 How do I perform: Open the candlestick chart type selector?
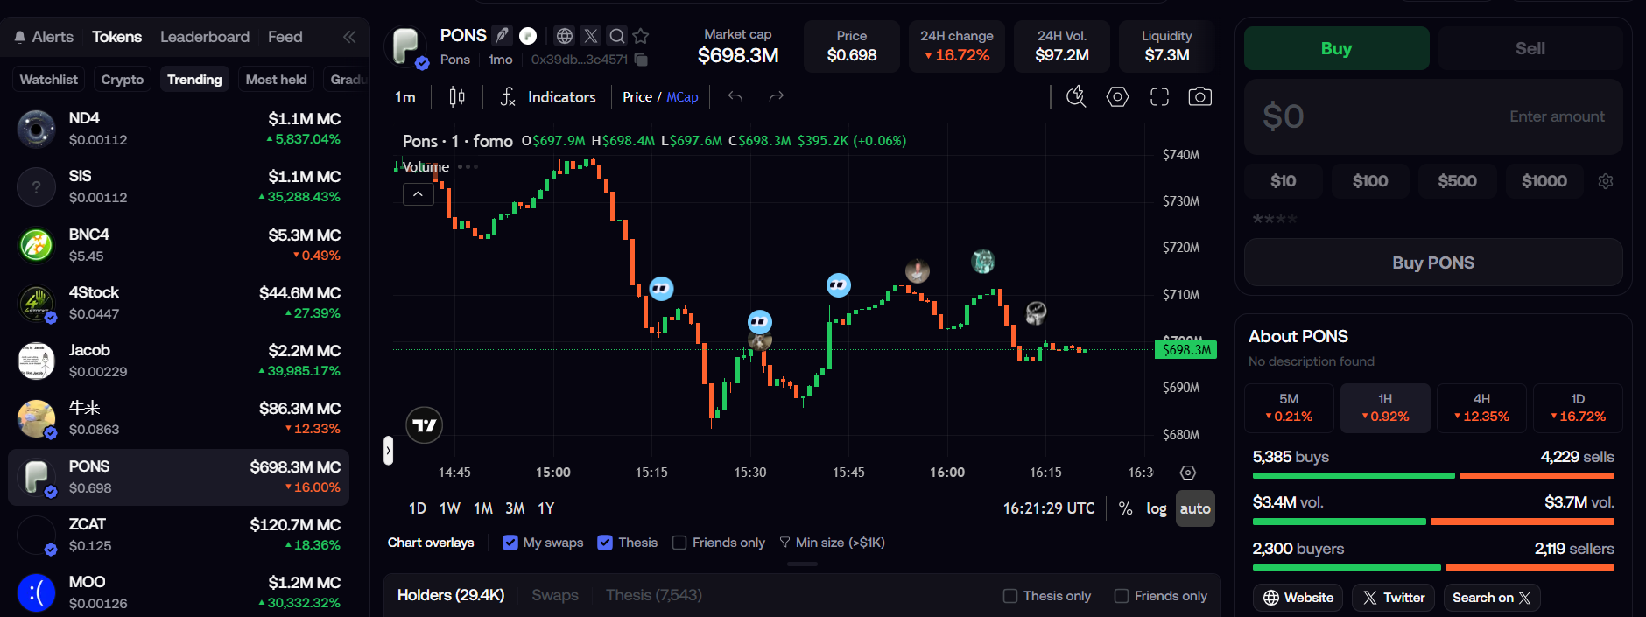(457, 97)
